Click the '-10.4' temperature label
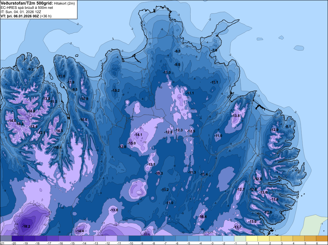The image size is (328, 245). tap(58, 147)
